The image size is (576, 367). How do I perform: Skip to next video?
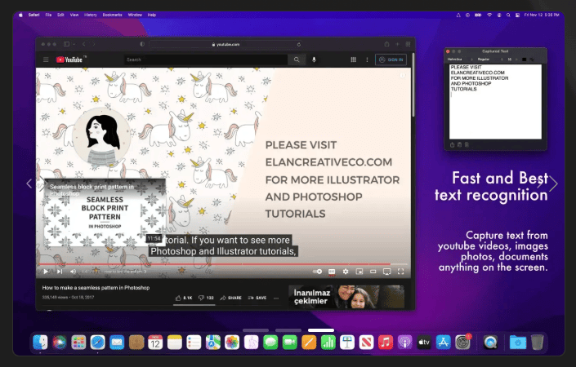[x=60, y=272]
